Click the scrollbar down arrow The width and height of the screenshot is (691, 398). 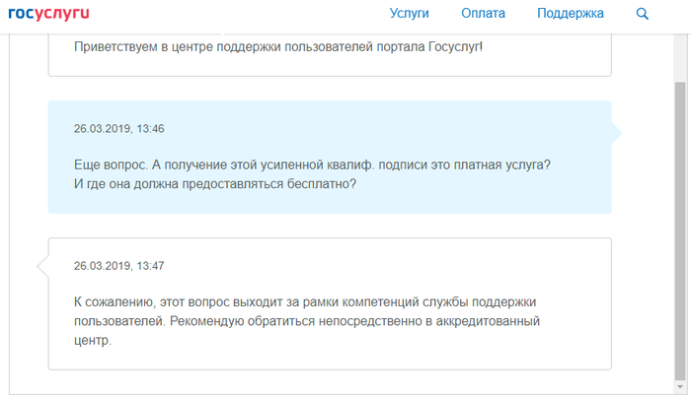pyautogui.click(x=680, y=390)
